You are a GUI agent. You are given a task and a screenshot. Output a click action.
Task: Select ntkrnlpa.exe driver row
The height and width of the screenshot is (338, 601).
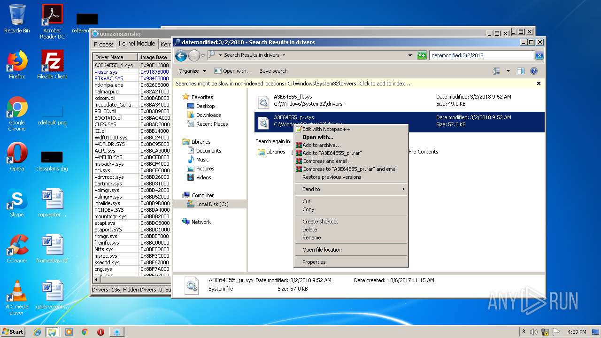pos(132,85)
